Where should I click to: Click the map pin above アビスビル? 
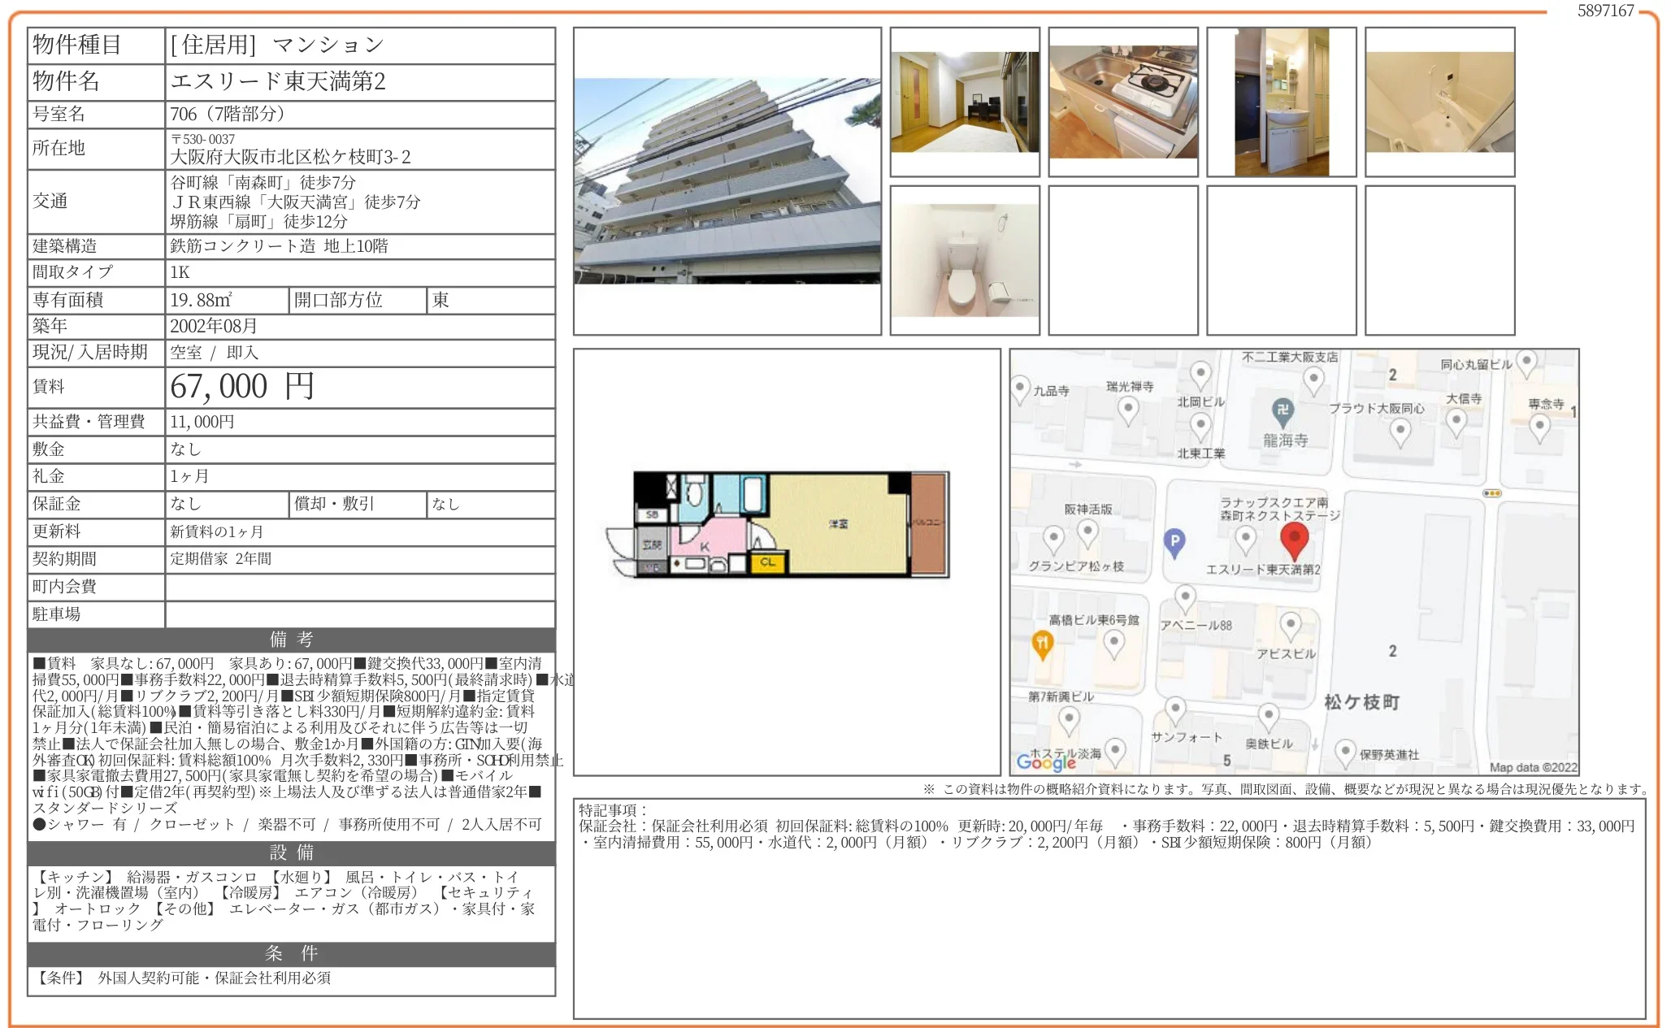(1290, 626)
